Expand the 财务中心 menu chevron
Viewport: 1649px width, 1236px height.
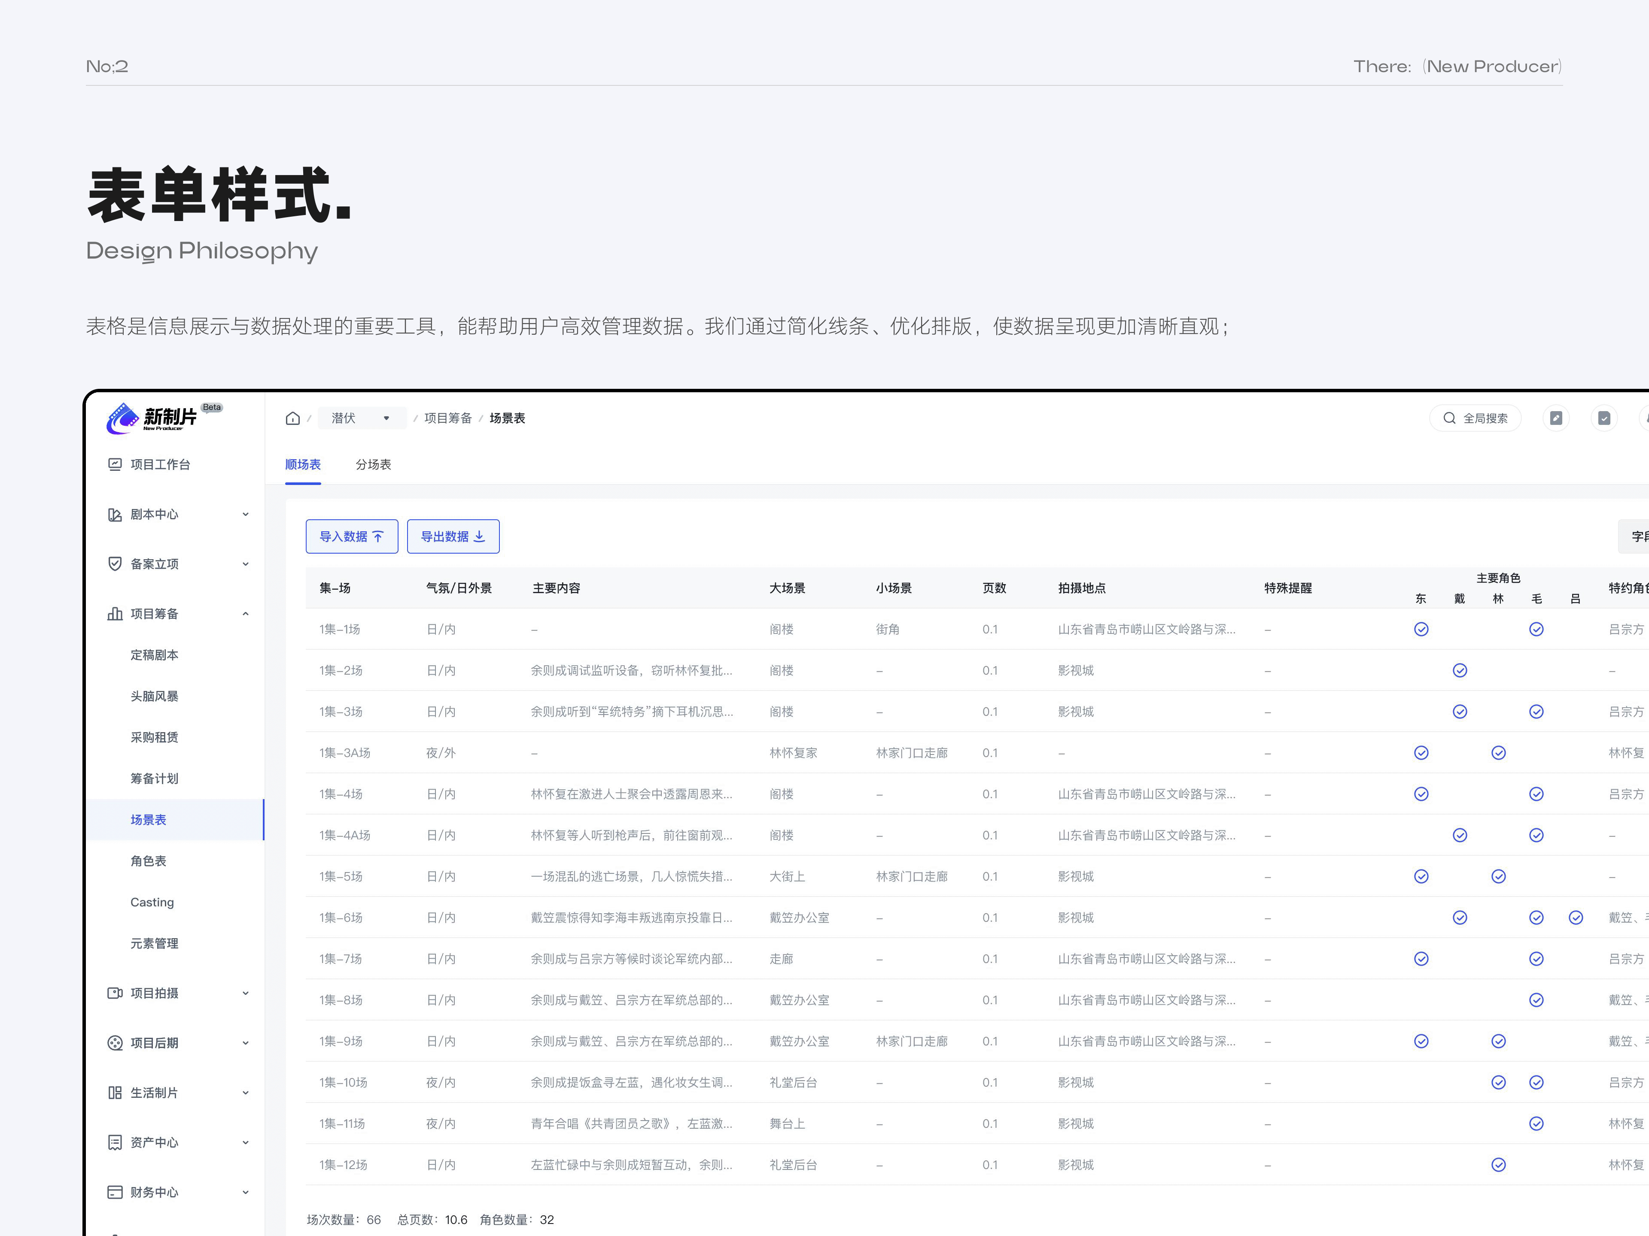tap(245, 1192)
